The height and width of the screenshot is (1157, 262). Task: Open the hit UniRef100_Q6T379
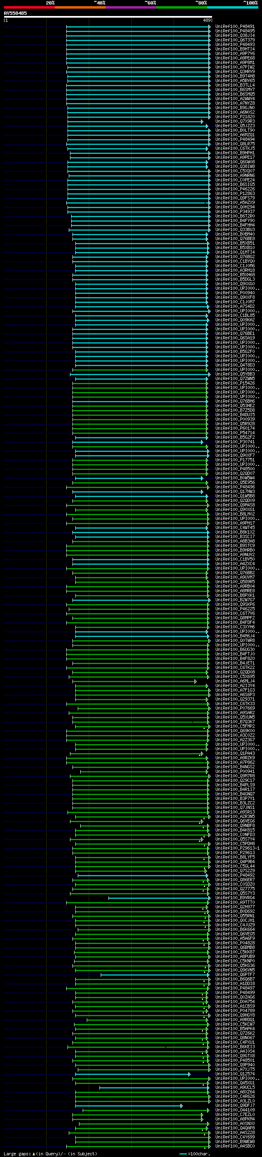(x=235, y=40)
